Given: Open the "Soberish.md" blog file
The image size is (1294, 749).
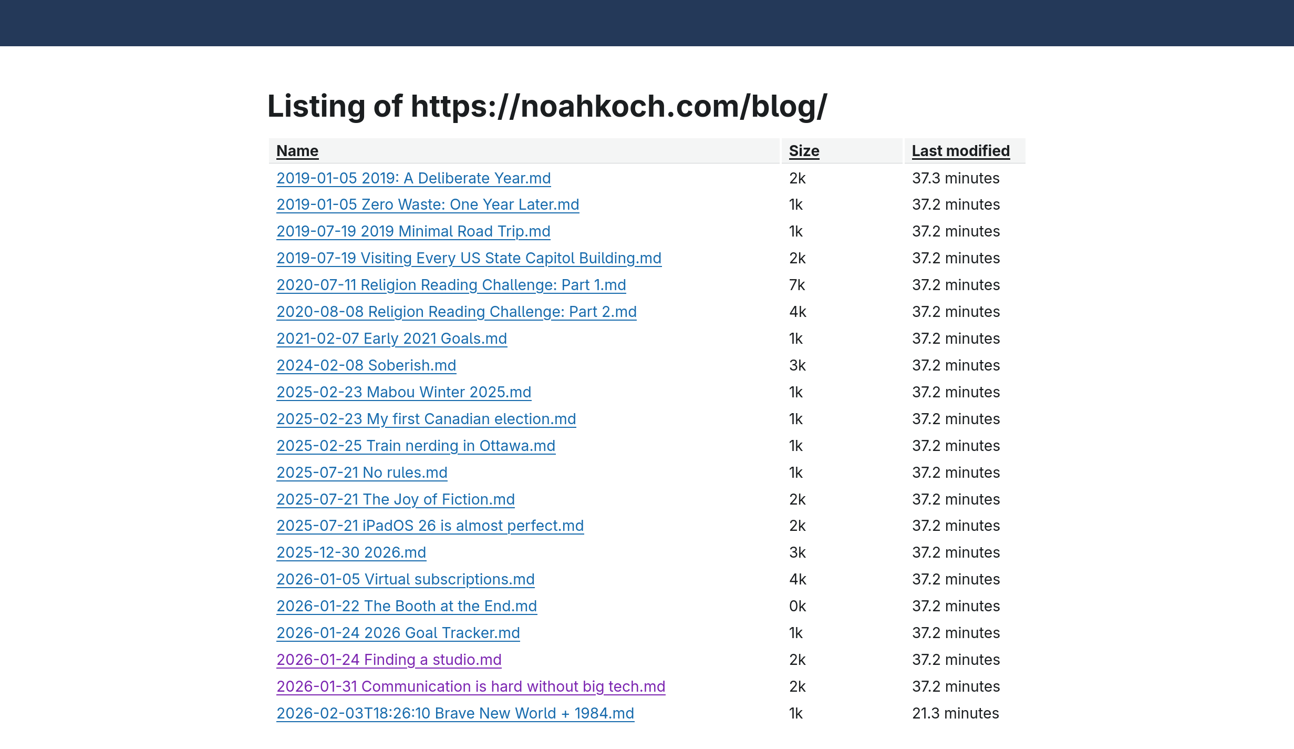Looking at the screenshot, I should coord(366,365).
